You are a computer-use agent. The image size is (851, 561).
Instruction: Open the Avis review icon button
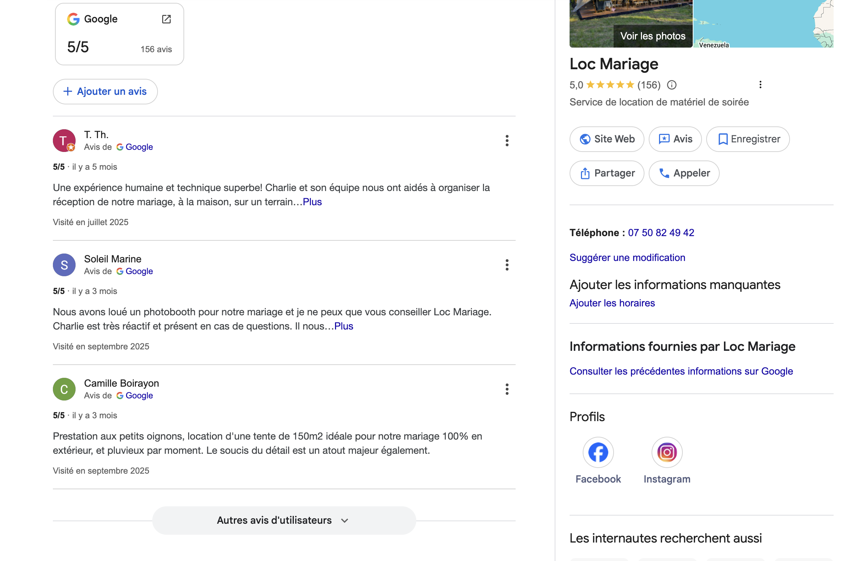click(x=664, y=139)
